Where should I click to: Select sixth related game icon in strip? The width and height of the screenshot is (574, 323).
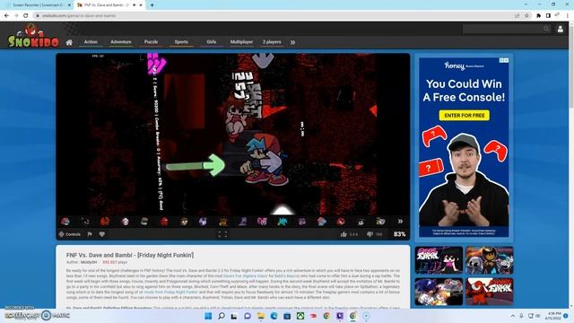click(164, 222)
